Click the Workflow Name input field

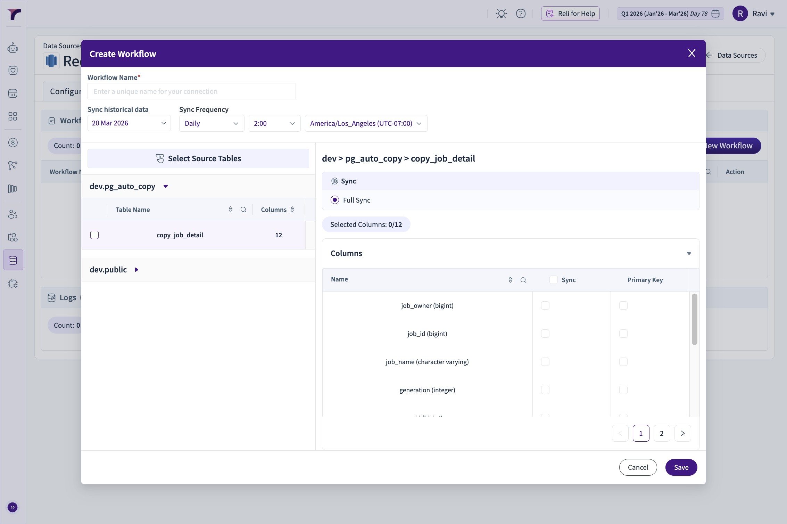click(191, 91)
